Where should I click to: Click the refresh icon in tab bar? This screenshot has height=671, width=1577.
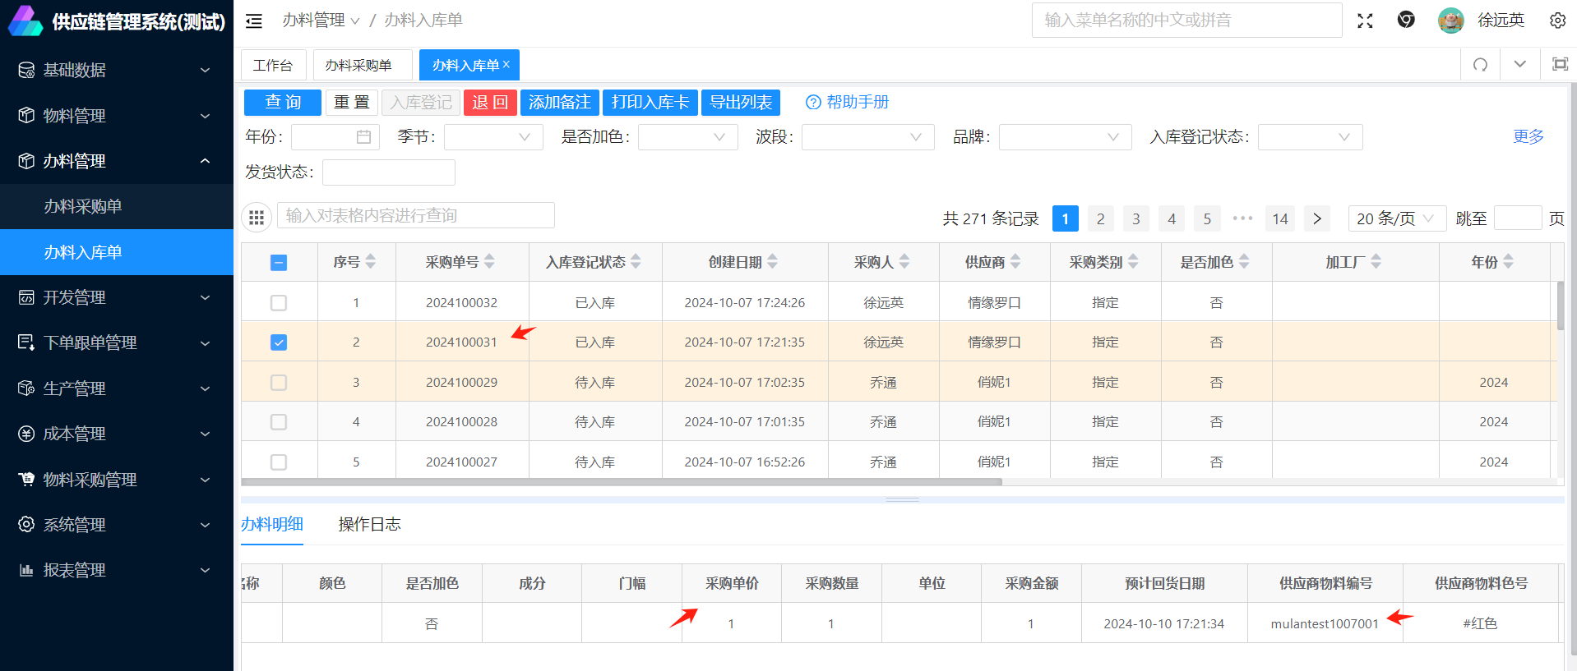pos(1480,65)
